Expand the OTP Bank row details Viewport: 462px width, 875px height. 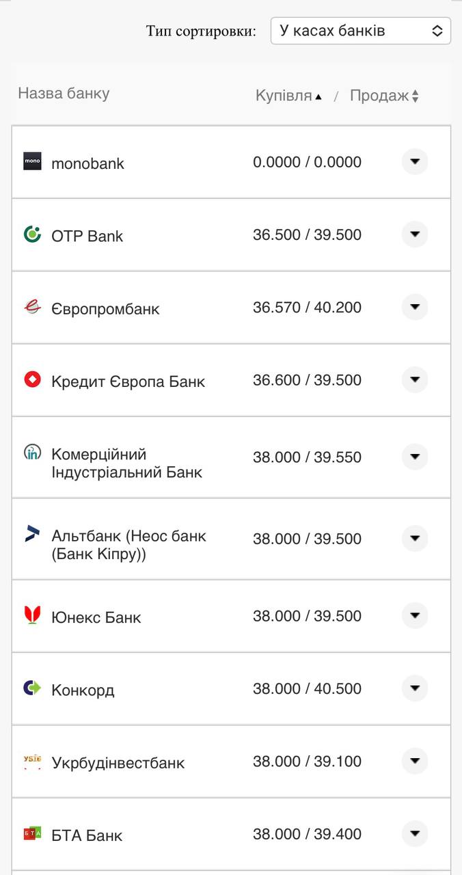pyautogui.click(x=415, y=234)
